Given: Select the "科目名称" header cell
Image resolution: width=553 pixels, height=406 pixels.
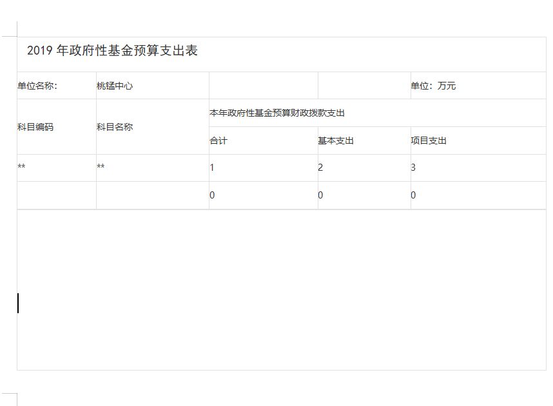Looking at the screenshot, I should pyautogui.click(x=115, y=127).
